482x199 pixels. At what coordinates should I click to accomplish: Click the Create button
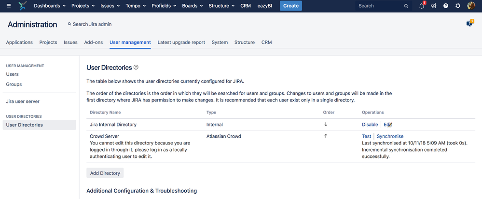pyautogui.click(x=291, y=5)
